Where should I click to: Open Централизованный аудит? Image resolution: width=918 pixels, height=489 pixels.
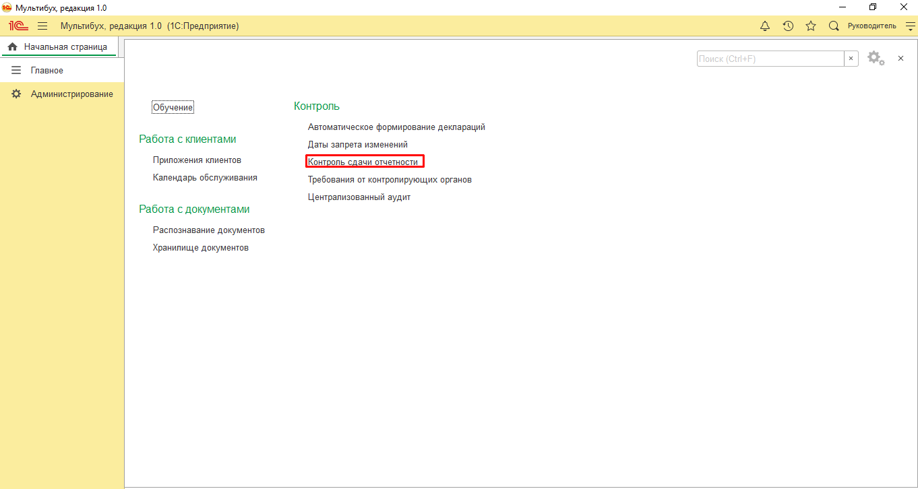pos(359,197)
